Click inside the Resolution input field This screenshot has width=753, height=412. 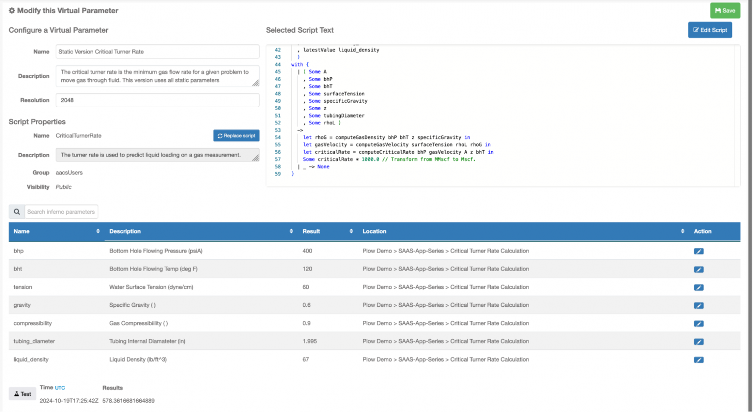pyautogui.click(x=157, y=100)
